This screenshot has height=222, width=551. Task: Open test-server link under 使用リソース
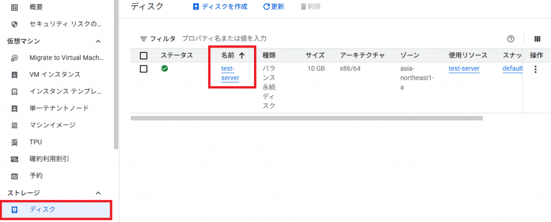(x=464, y=68)
